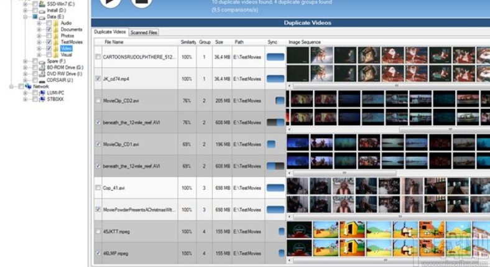Untick the TestMovies folder checkbox
The width and height of the screenshot is (490, 267).
[x=49, y=42]
